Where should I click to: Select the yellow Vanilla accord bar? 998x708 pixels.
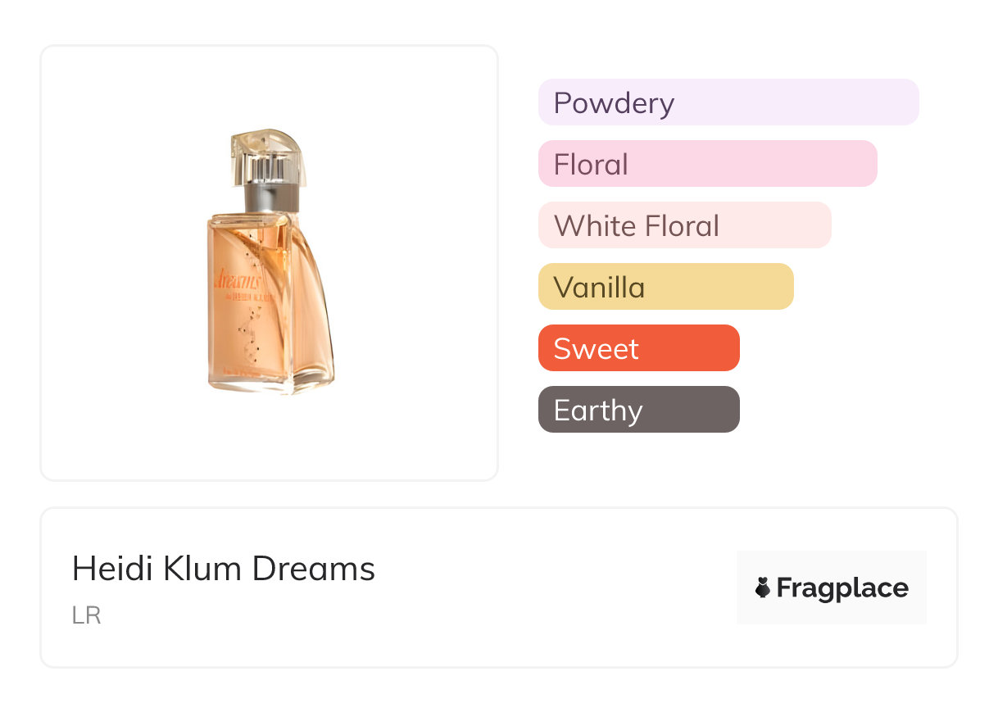[x=666, y=287]
